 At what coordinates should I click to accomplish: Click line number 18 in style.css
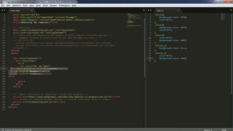coord(150,58)
